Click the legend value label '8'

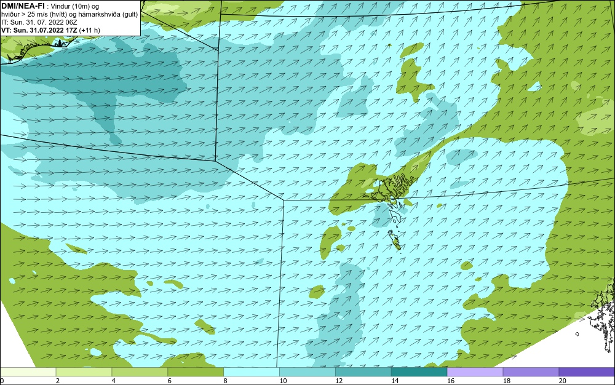click(225, 381)
